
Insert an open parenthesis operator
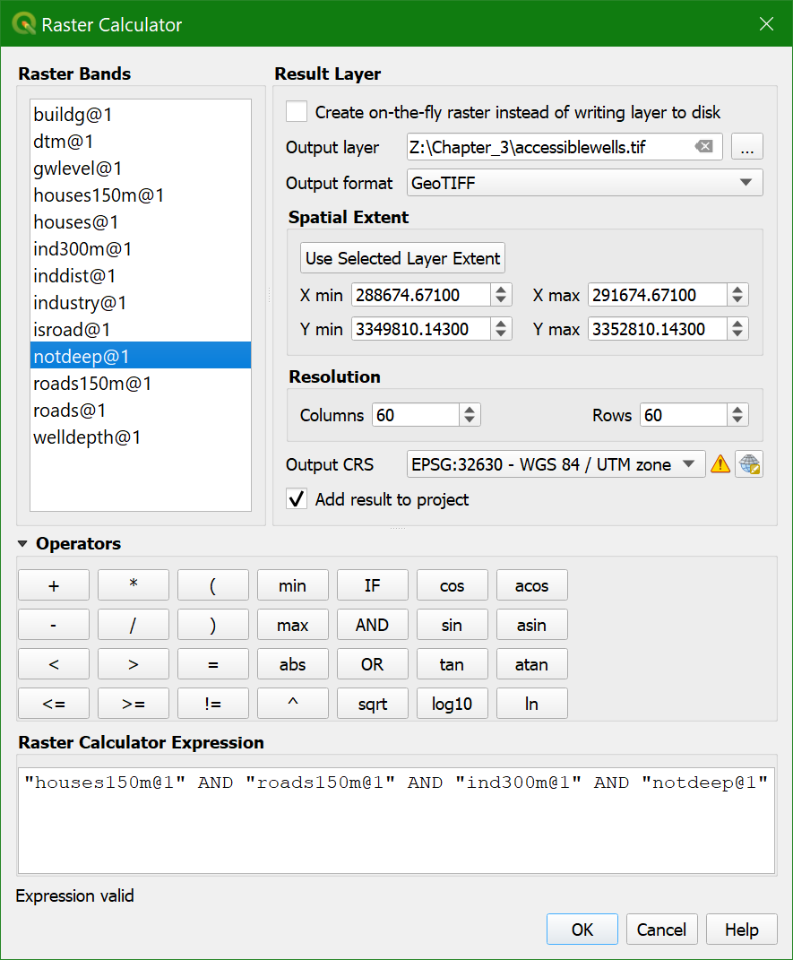coord(213,585)
